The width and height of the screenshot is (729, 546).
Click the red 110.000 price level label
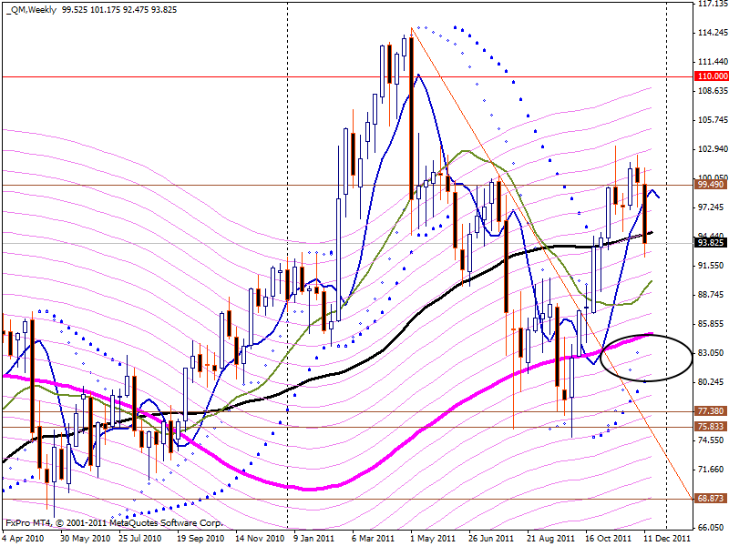[x=712, y=76]
